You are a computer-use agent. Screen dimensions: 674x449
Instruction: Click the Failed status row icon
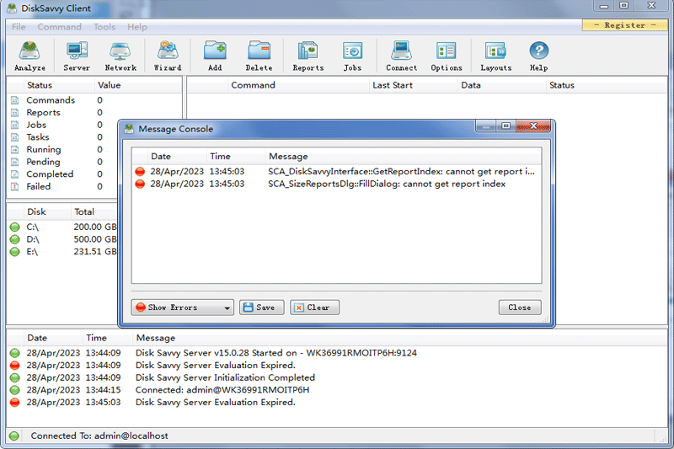(x=15, y=186)
